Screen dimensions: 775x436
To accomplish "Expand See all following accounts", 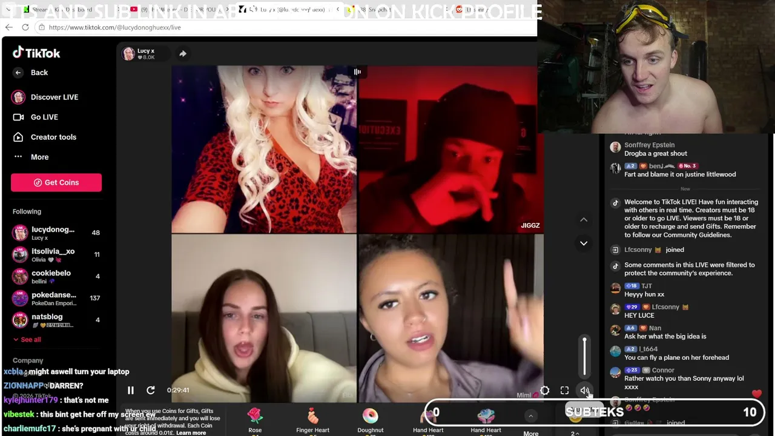I will 27,340.
